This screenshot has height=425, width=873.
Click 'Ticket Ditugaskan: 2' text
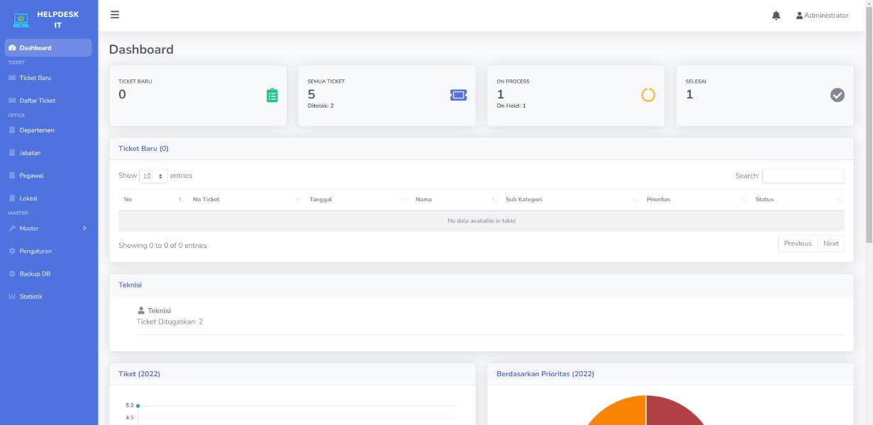pos(169,322)
